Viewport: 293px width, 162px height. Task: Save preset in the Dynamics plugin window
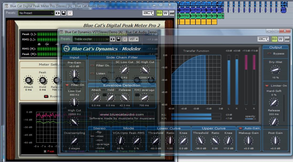(x=119, y=39)
